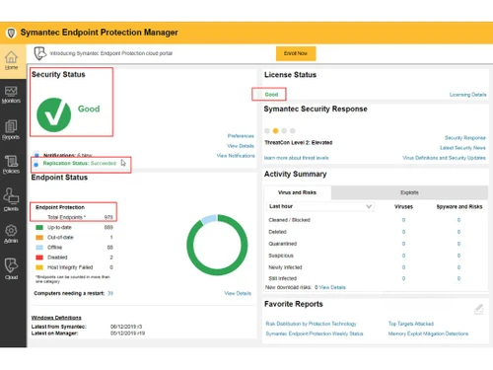493x370 pixels.
Task: Click the Symantec shield logo in header
Action: (x=11, y=33)
